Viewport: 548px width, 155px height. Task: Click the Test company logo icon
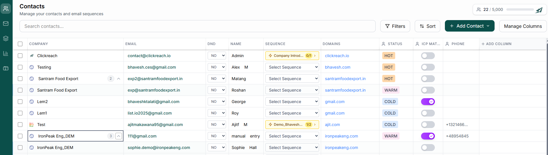point(32,125)
